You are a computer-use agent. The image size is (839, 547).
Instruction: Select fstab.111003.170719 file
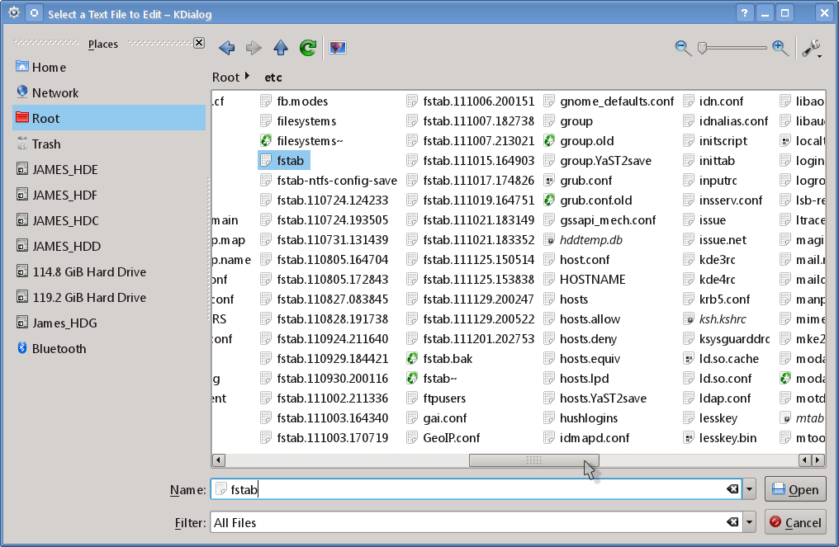[x=325, y=438]
